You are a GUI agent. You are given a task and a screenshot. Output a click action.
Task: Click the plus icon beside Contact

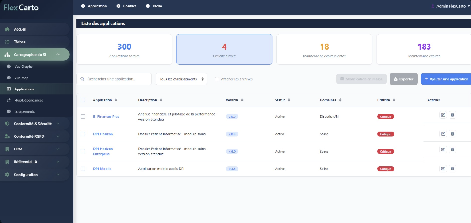119,6
